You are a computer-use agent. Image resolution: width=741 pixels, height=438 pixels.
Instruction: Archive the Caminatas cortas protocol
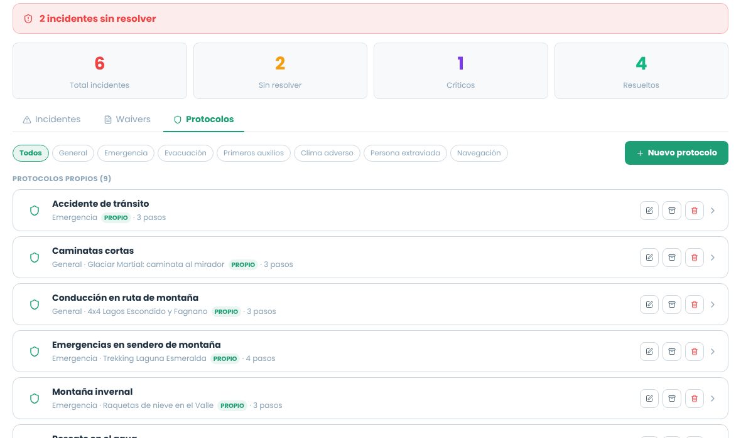coord(671,258)
